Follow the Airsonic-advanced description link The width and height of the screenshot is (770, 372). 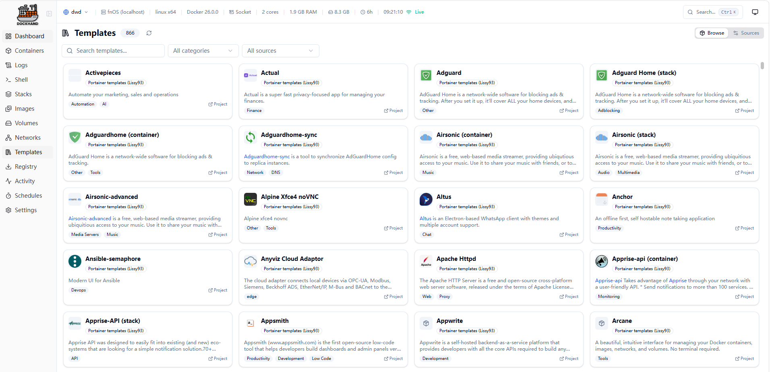pyautogui.click(x=90, y=219)
